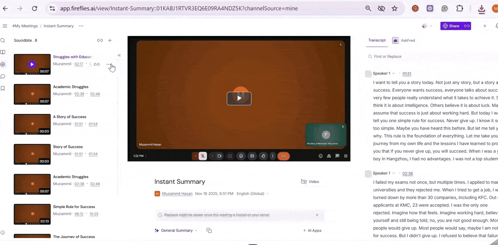Open the Speaker 1 dropdown at 01:51
Viewport: 498px width, 245px height.
point(393,73)
